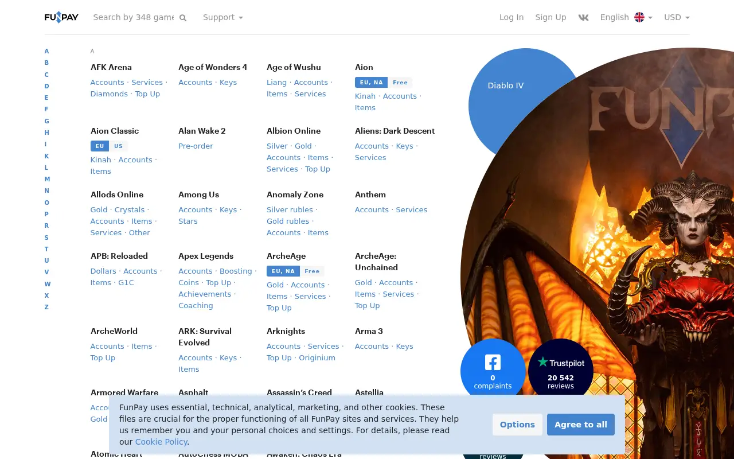734x459 pixels.
Task: Open the VK social network icon
Action: [583, 17]
